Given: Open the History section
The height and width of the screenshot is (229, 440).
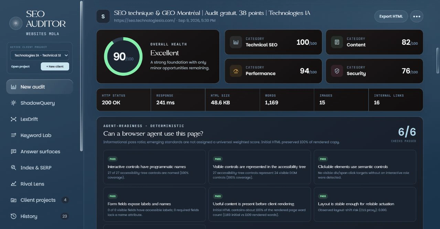Looking at the screenshot, I should pos(40,216).
